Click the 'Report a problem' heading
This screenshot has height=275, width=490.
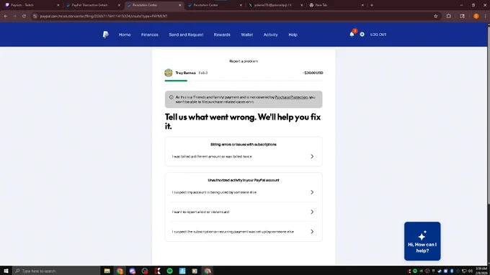tap(244, 61)
